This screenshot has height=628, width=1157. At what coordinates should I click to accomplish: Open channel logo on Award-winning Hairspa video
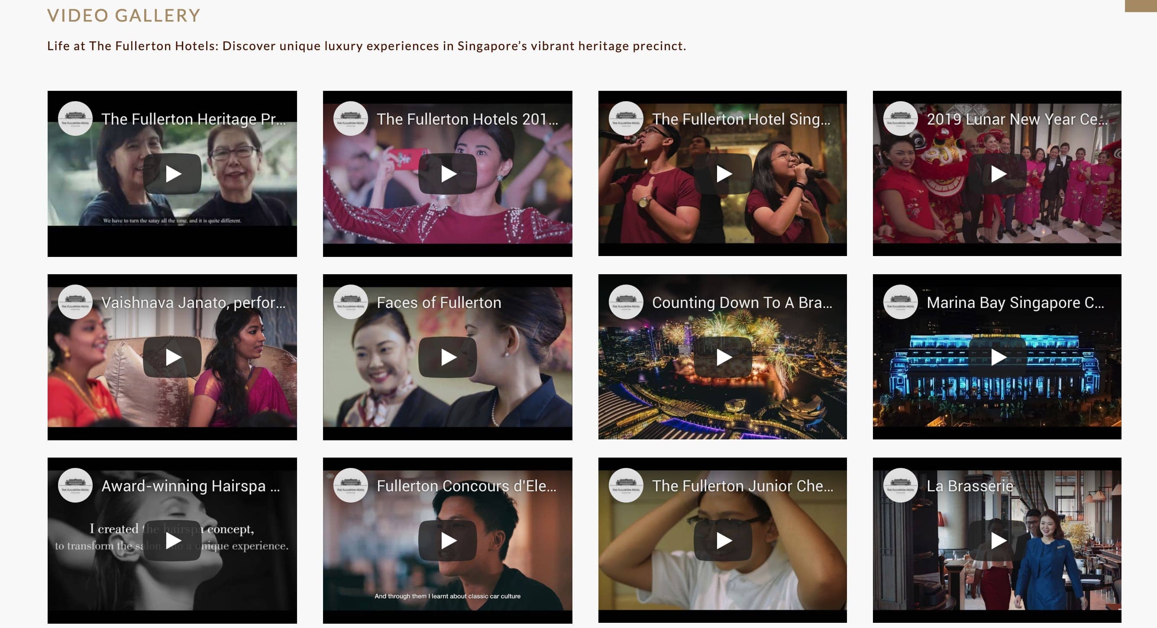click(x=75, y=486)
